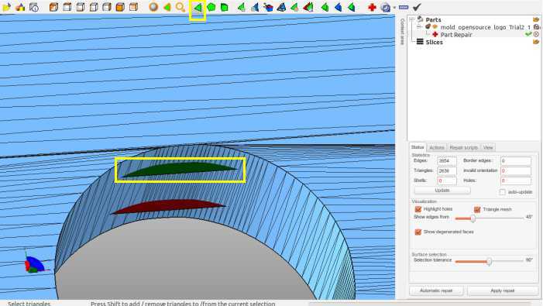Screen dimensions: 543x306
Task: Collapse the mold_opensource_logo part node
Action: tap(419, 26)
